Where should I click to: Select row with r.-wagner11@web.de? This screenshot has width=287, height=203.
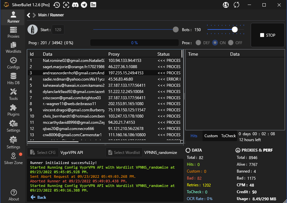point(104,104)
